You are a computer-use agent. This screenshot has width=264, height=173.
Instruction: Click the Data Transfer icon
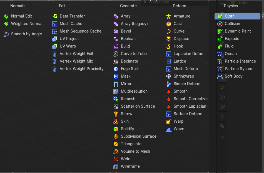tap(55, 16)
